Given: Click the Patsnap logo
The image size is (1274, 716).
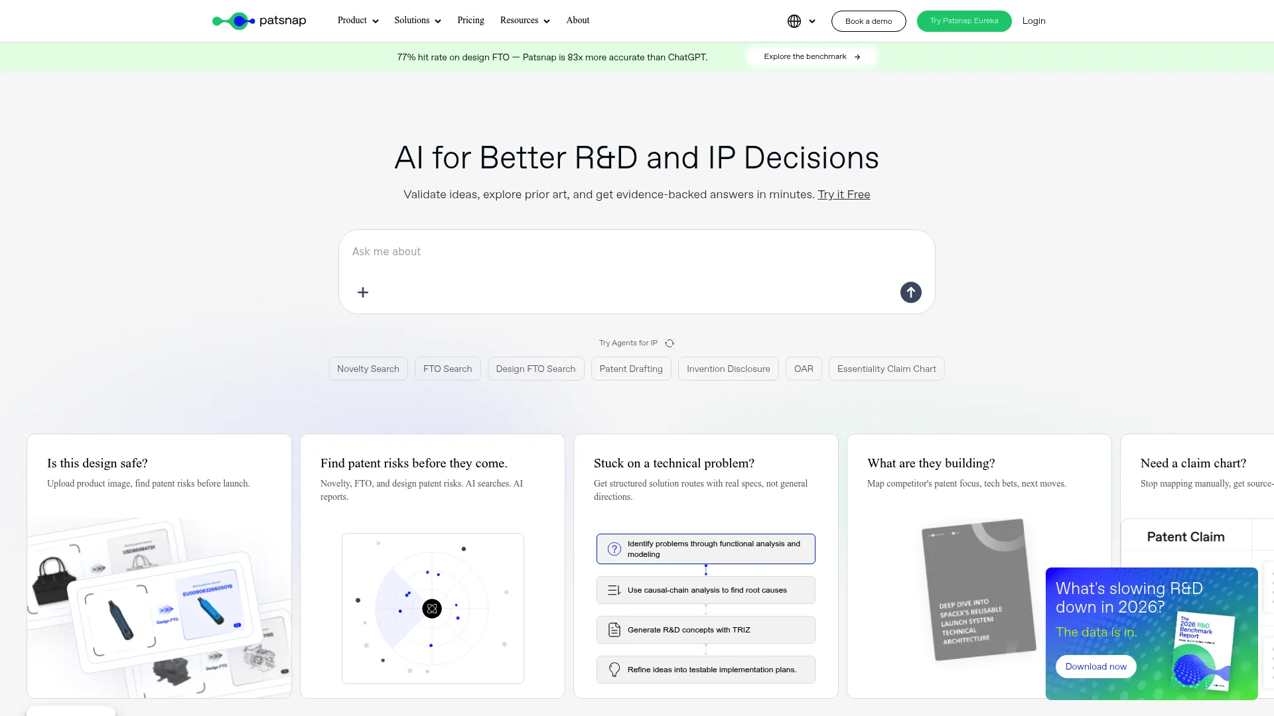Looking at the screenshot, I should point(259,21).
